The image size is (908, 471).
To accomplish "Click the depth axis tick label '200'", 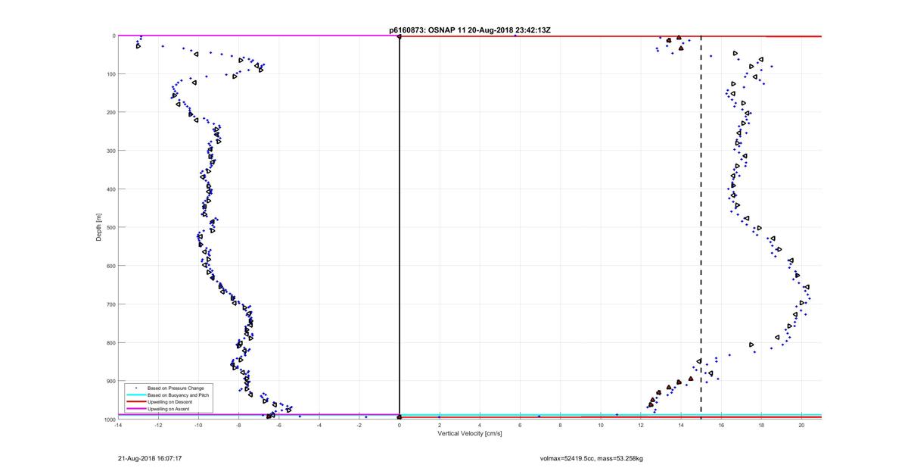I will point(110,112).
